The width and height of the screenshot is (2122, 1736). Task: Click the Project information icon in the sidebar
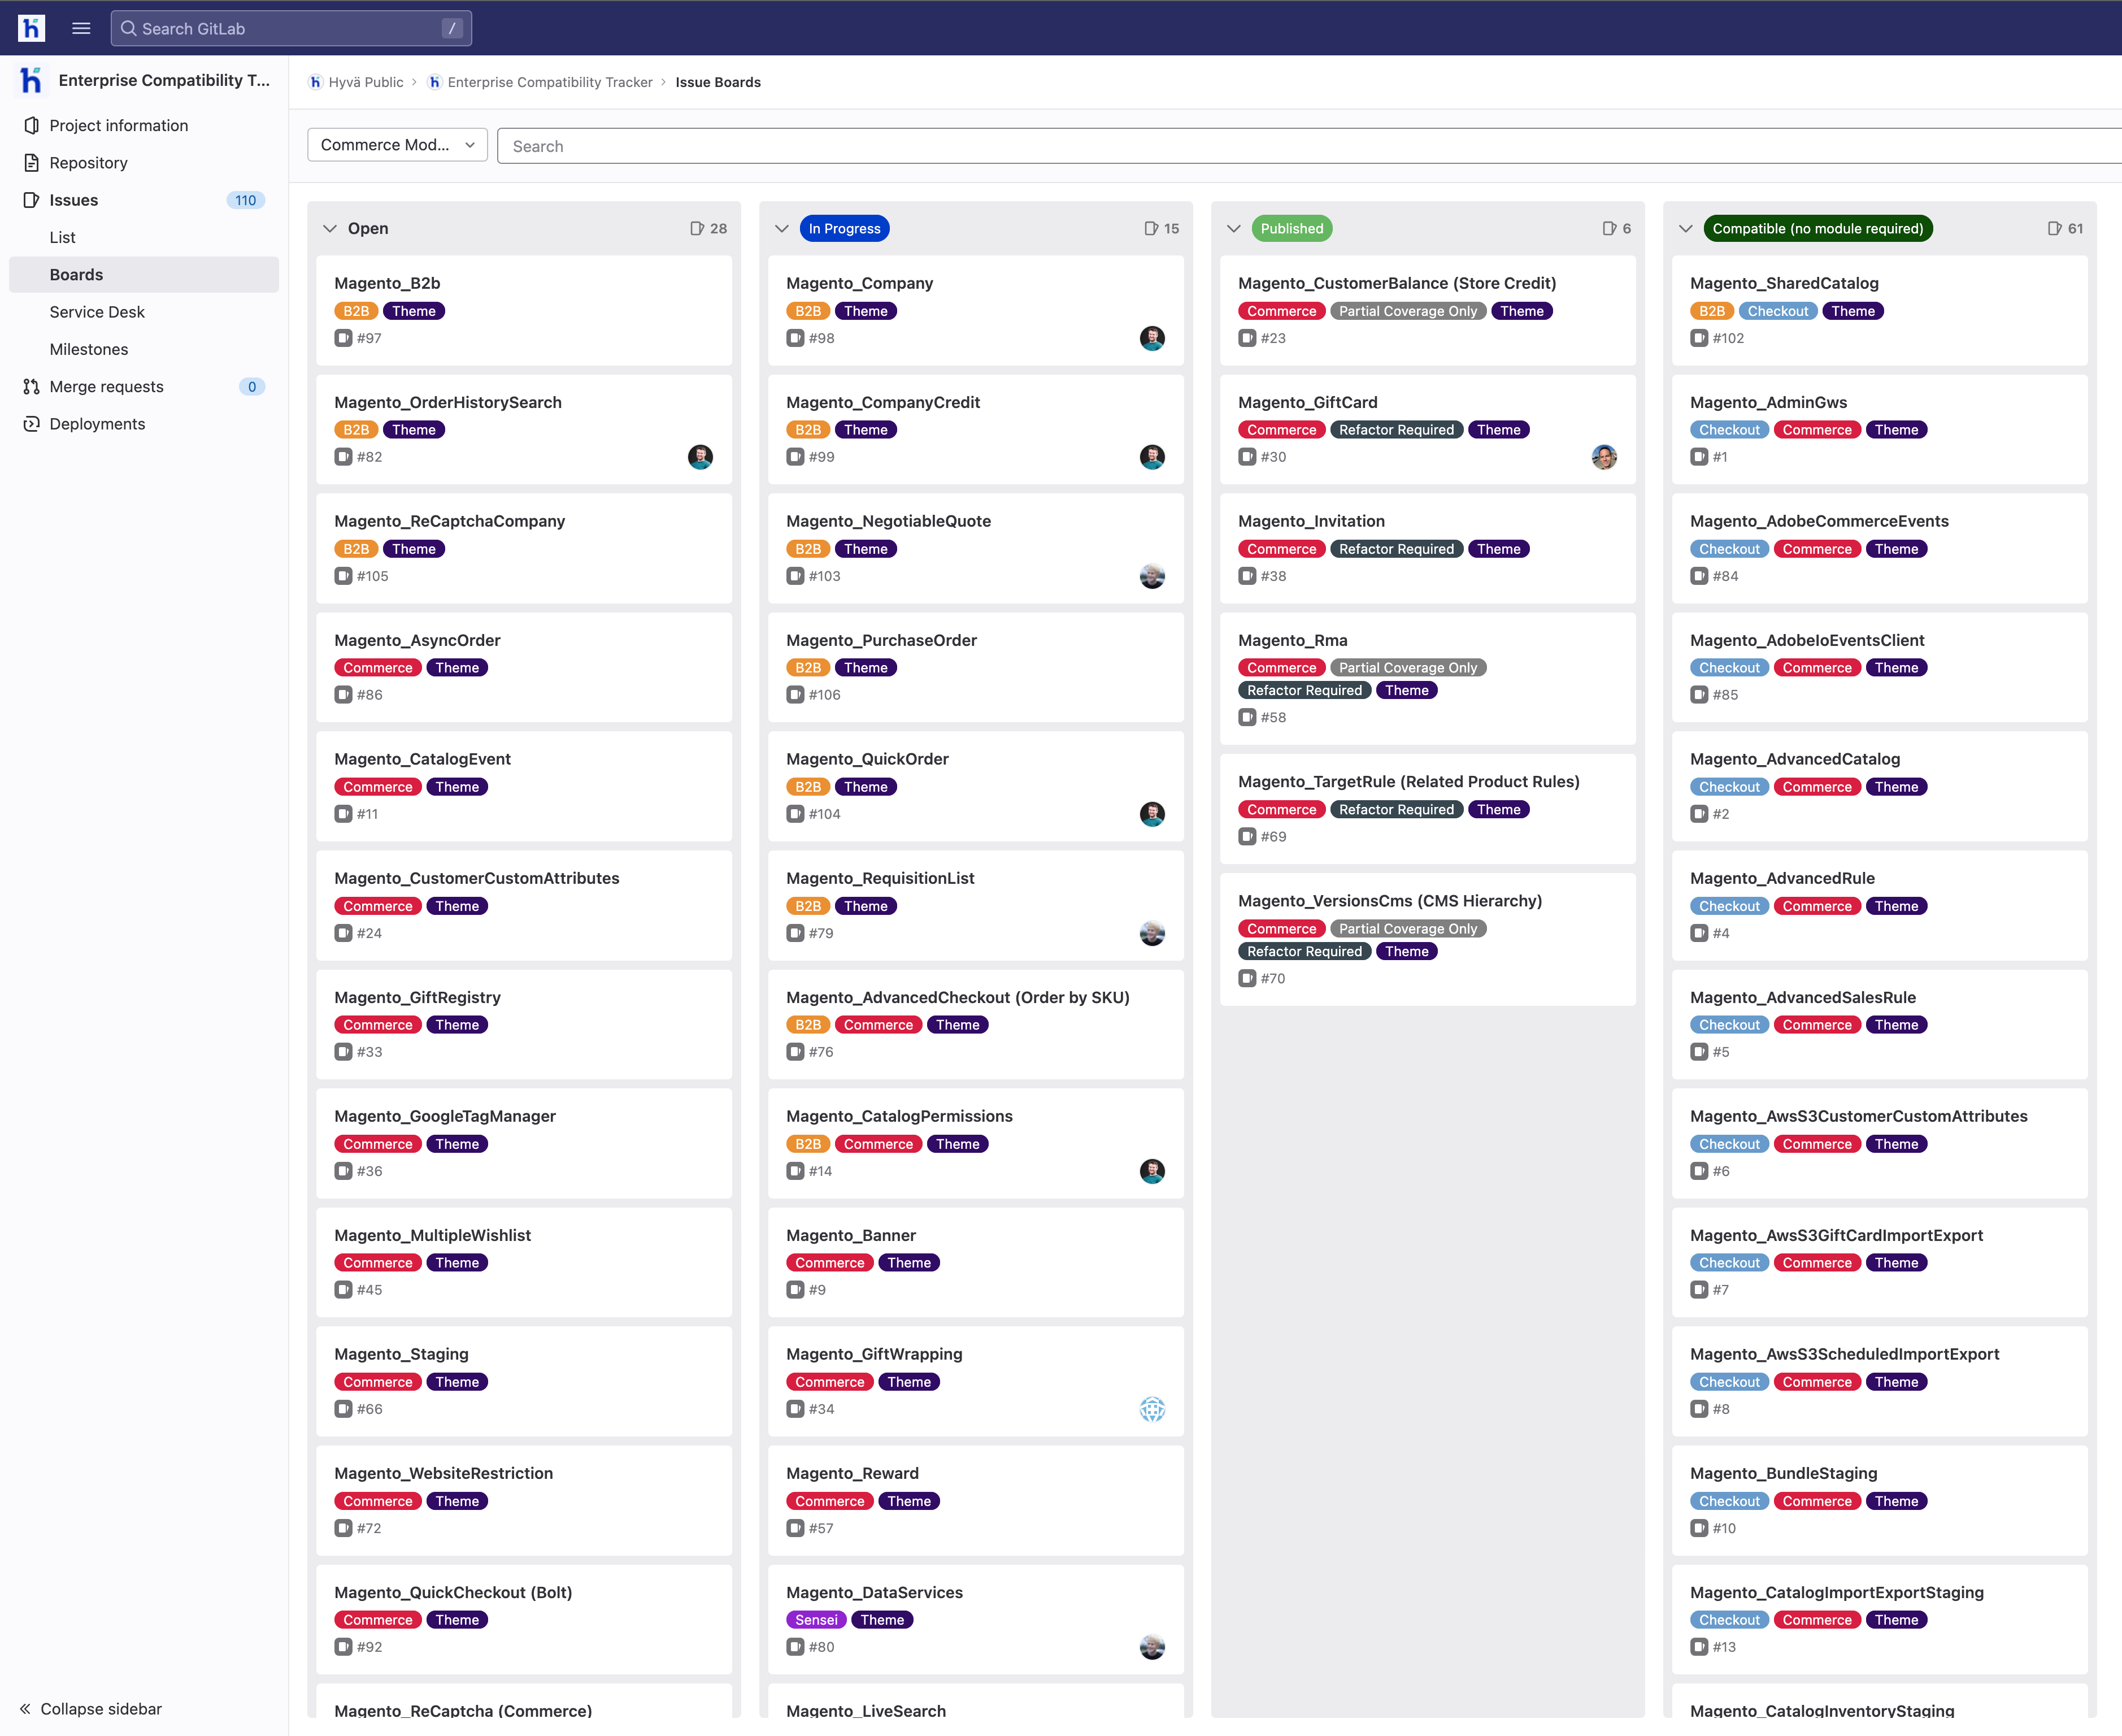click(31, 125)
